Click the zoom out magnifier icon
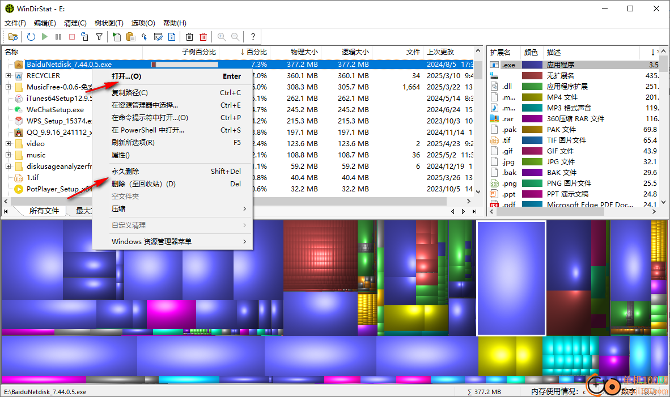The width and height of the screenshot is (670, 397). [x=235, y=37]
